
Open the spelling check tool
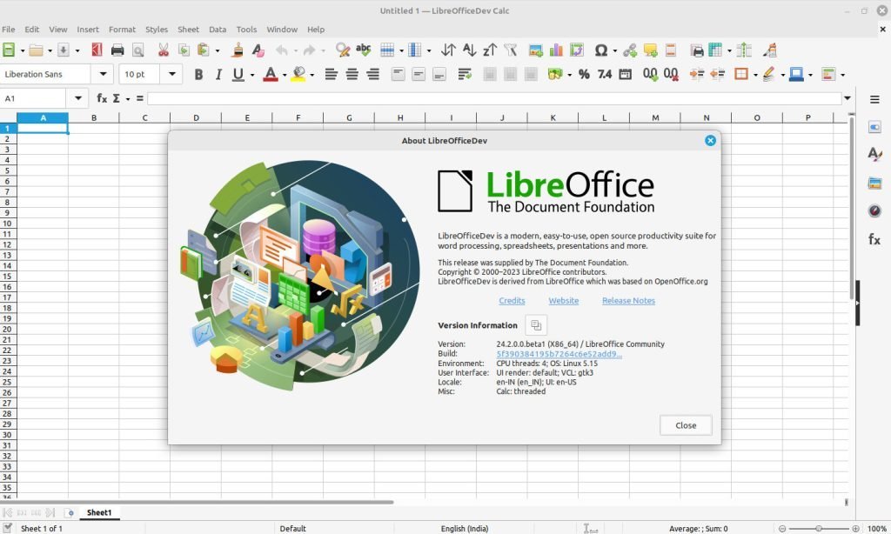(364, 50)
